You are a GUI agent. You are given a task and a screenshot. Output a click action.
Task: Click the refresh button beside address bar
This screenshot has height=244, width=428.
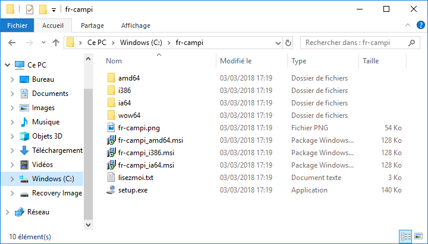coord(288,43)
